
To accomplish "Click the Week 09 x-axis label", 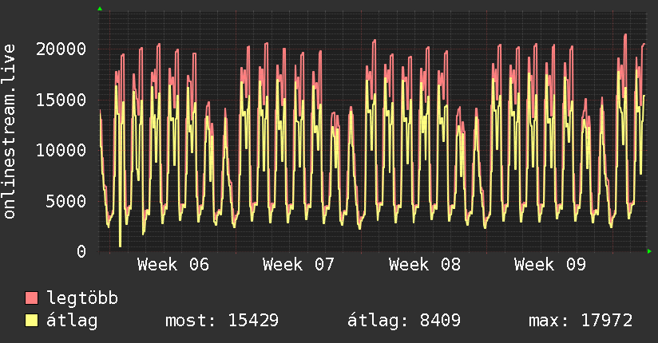I will (549, 264).
